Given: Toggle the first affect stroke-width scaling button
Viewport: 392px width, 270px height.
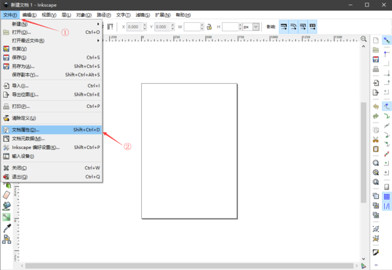Looking at the screenshot, I should click(284, 27).
